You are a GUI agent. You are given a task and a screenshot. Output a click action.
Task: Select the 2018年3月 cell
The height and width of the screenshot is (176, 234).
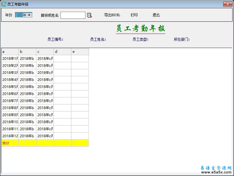(x=10, y=72)
